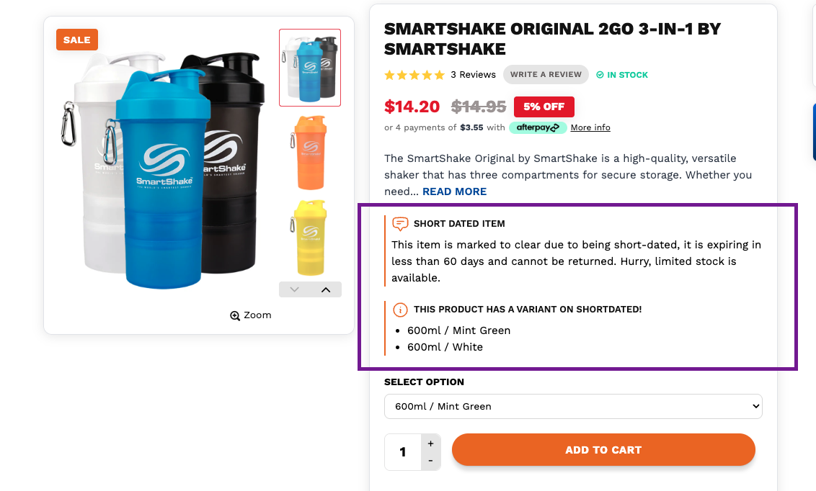The width and height of the screenshot is (816, 491).
Task: Open Afterpay More info link
Action: pyautogui.click(x=590, y=127)
